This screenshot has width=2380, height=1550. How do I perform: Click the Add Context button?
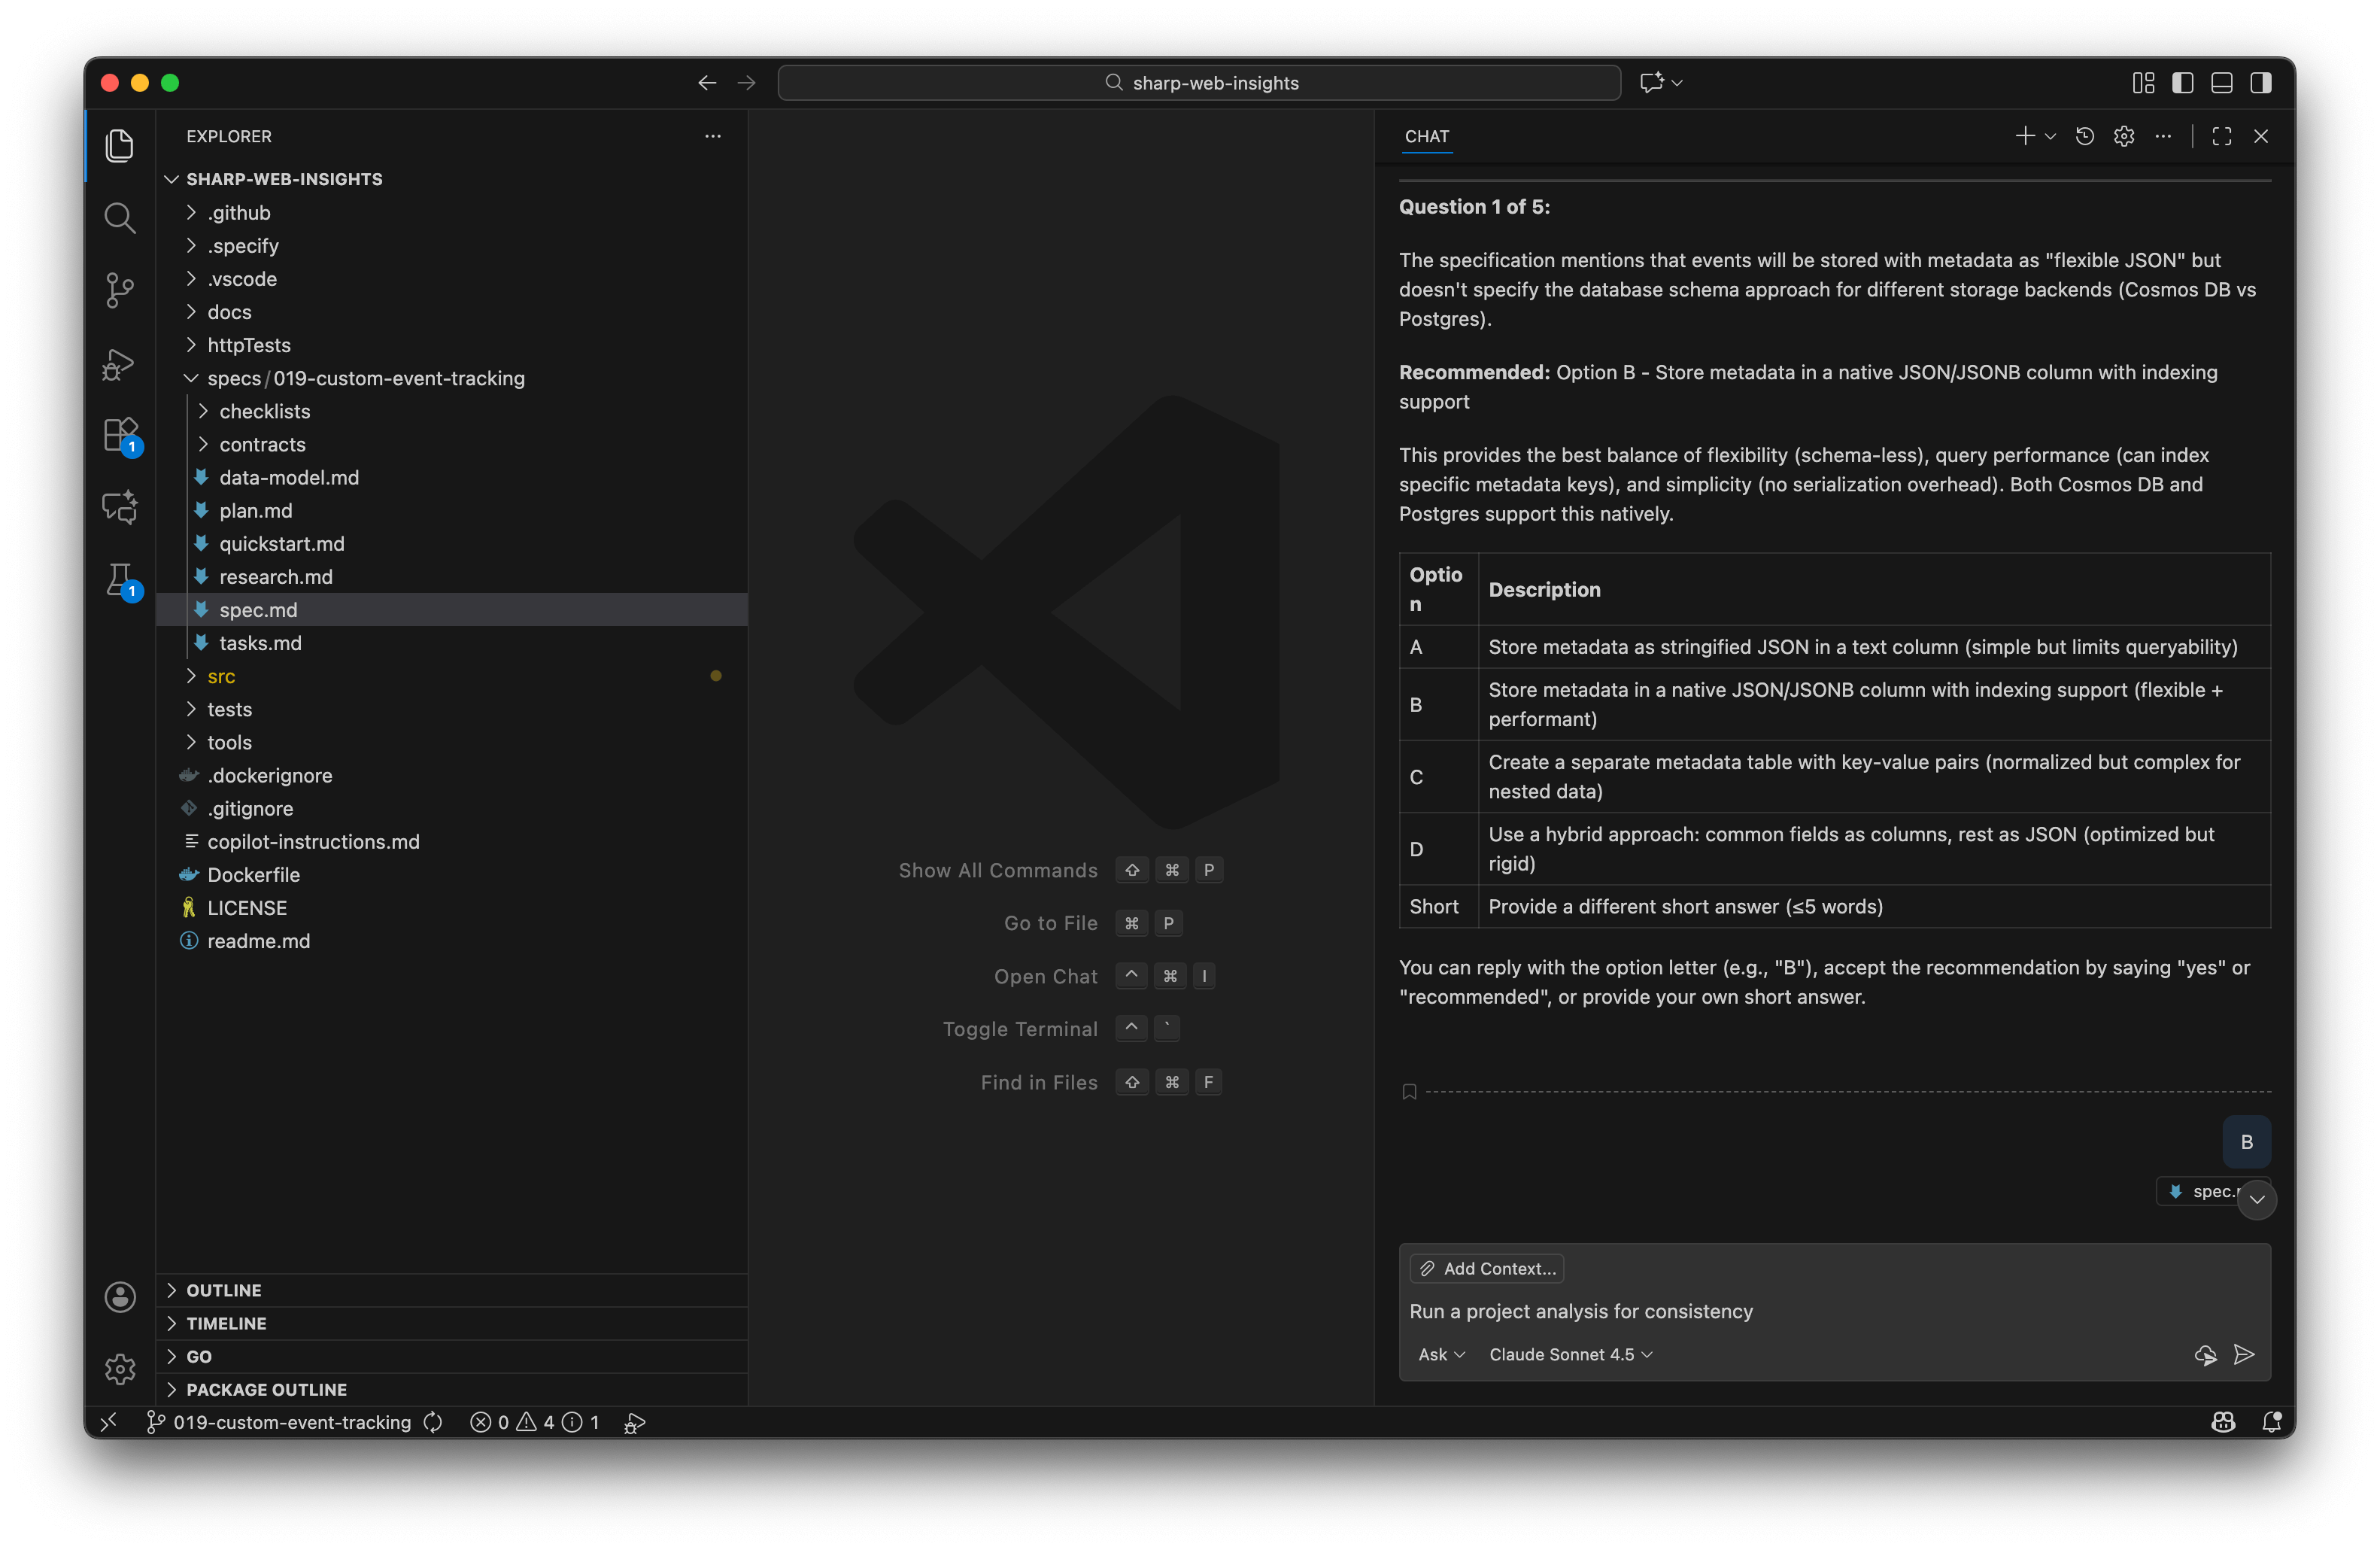coord(1487,1268)
